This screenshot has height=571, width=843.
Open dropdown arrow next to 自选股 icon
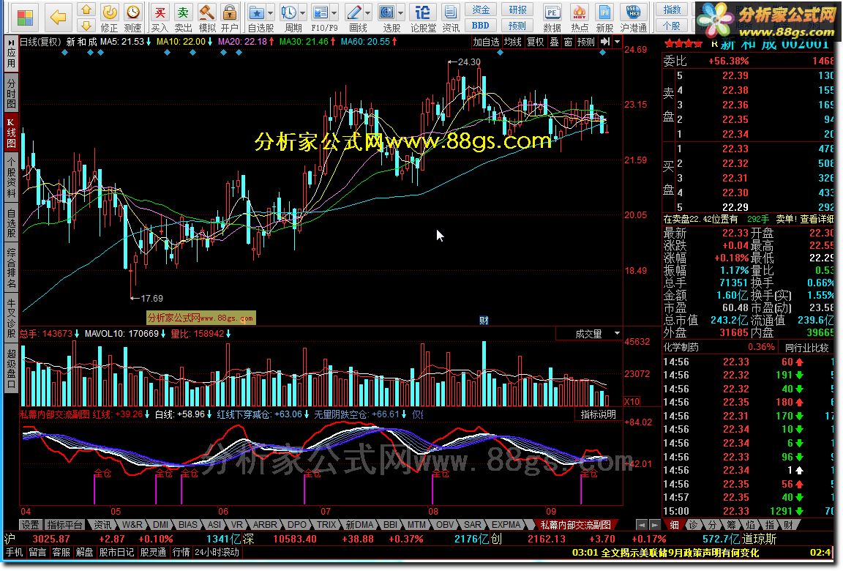[271, 12]
